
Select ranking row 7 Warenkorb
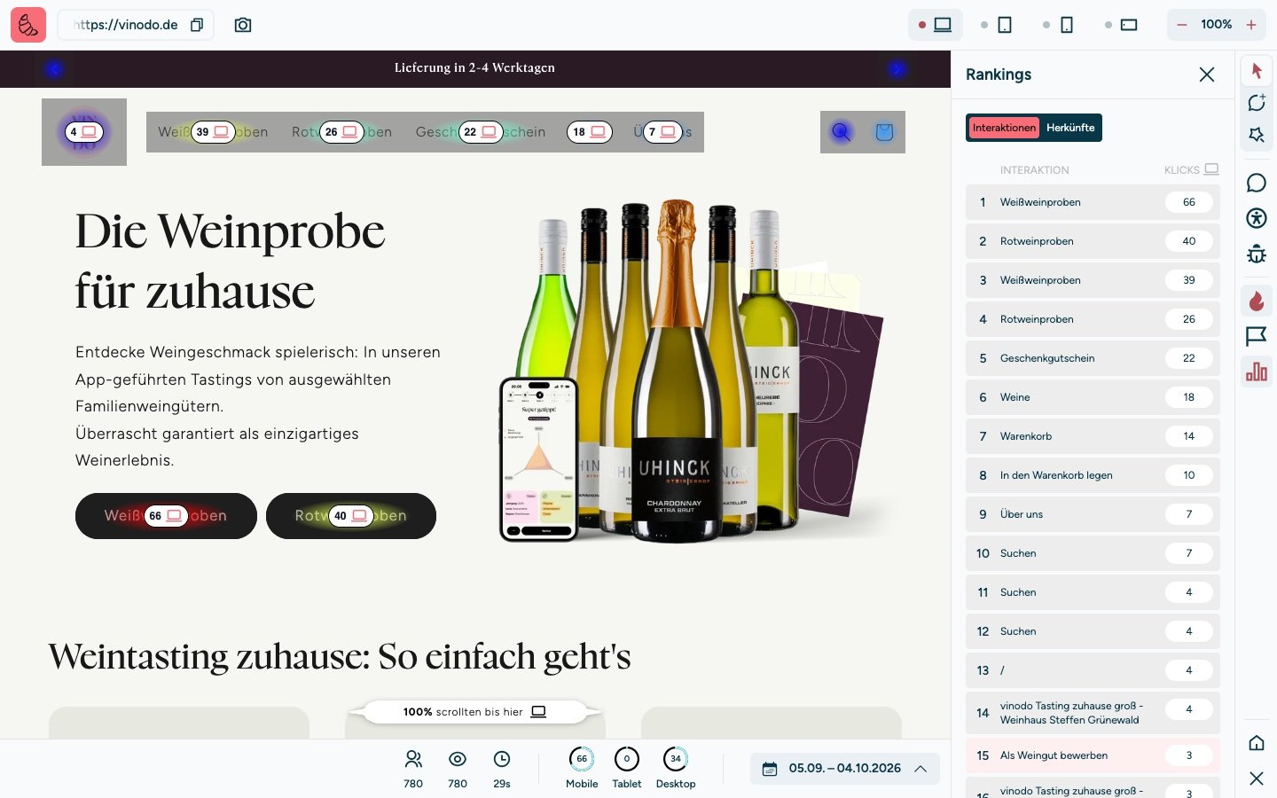pos(1093,436)
